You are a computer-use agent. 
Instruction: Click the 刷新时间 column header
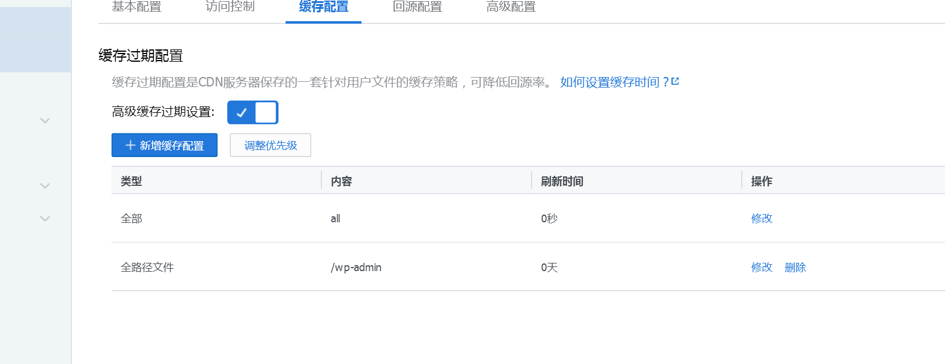tap(562, 181)
